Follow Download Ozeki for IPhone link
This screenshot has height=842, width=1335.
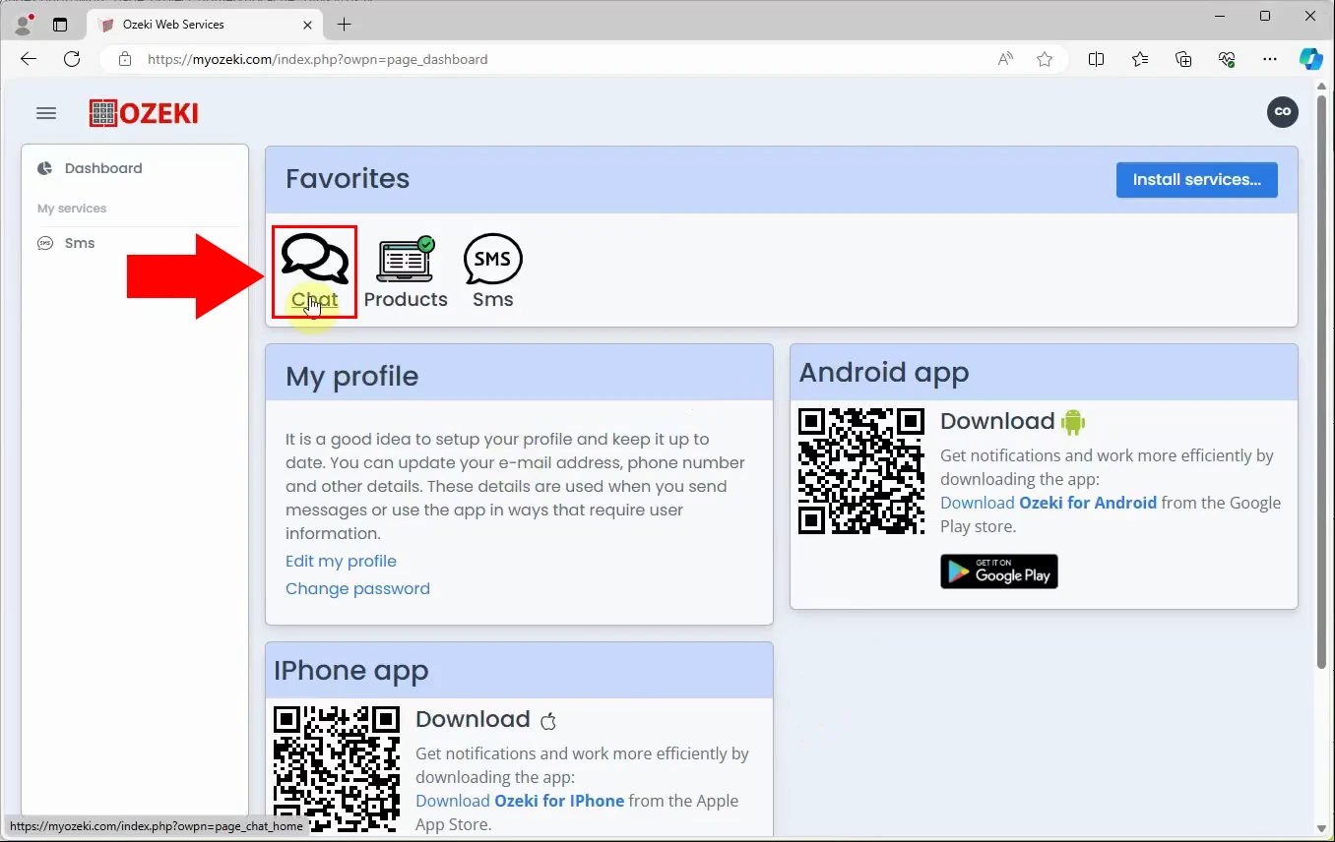[x=520, y=801]
